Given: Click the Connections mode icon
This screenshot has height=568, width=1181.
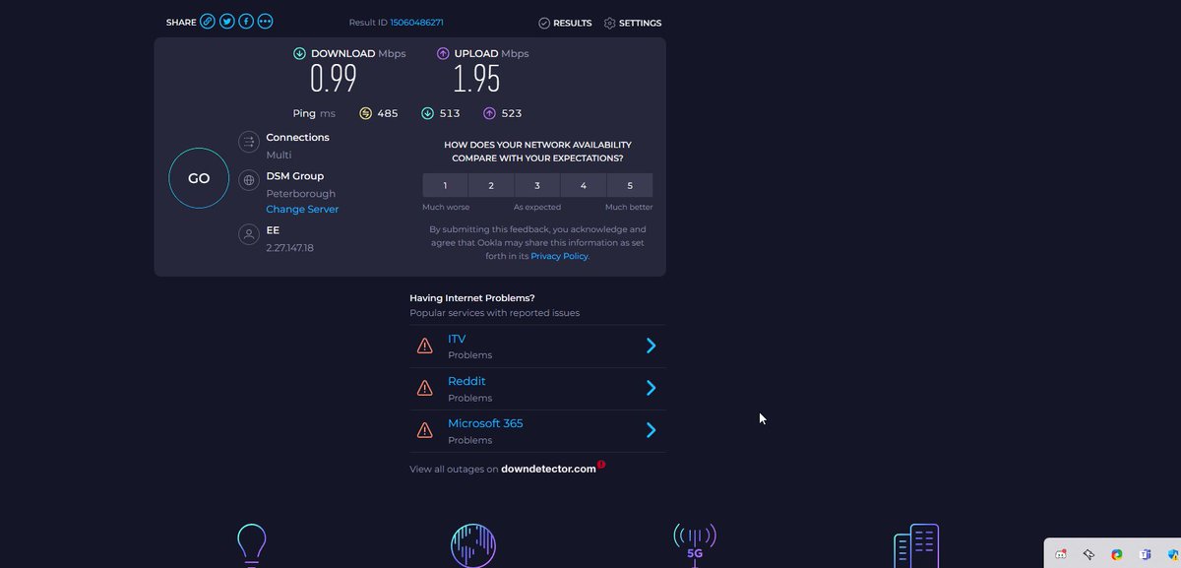Looking at the screenshot, I should 249,143.
